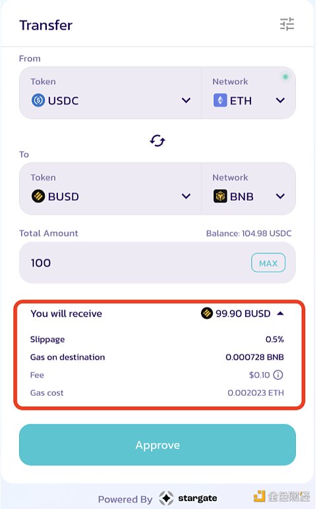Click the MAX amount button
This screenshot has height=509, width=317.
point(268,263)
